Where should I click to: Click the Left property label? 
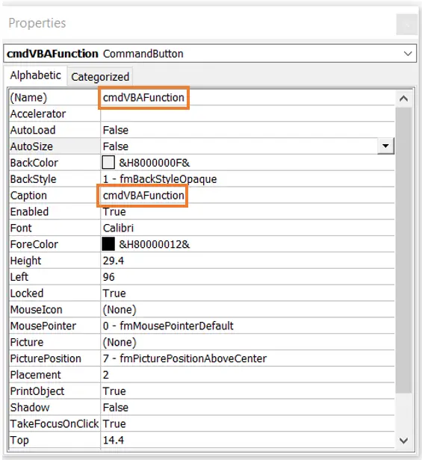[x=19, y=277]
